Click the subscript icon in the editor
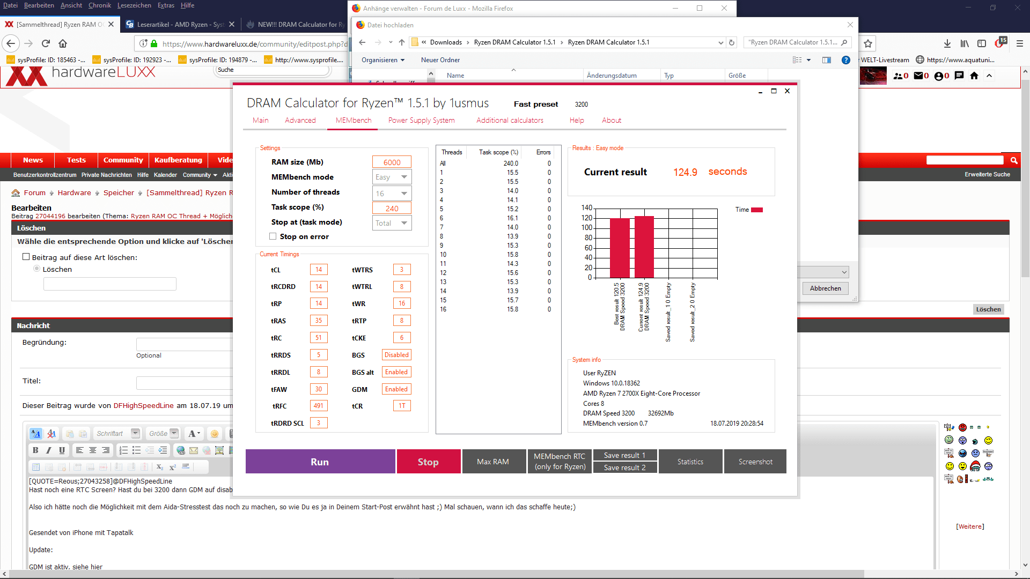Screen dimensions: 1030x579 [x=159, y=467]
